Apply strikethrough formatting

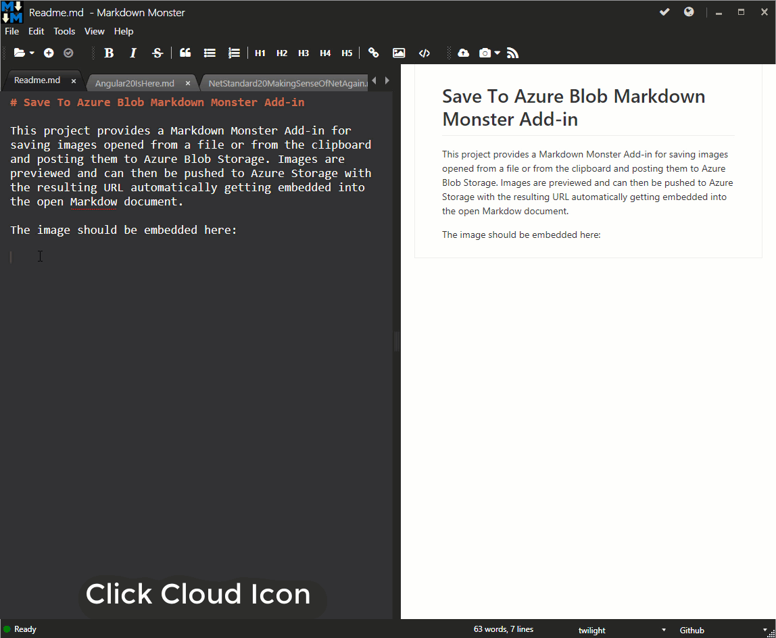coord(157,53)
